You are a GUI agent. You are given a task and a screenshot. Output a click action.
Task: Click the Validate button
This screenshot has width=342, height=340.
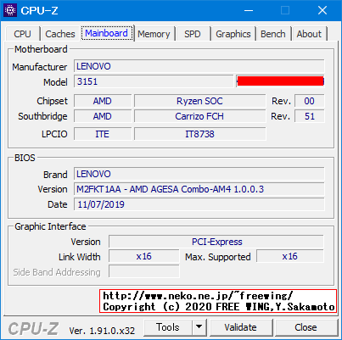coord(240,327)
